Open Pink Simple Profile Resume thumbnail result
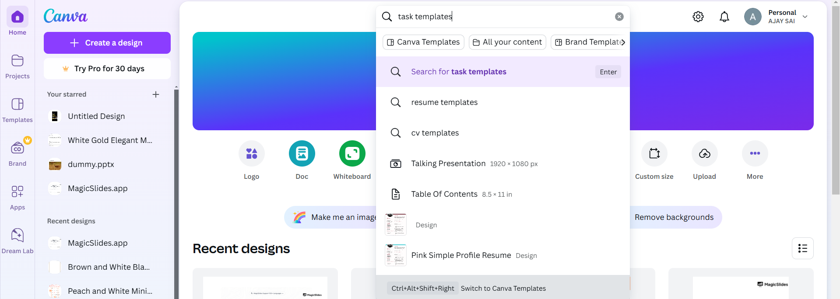Screen dimensions: 840x299 [396, 255]
